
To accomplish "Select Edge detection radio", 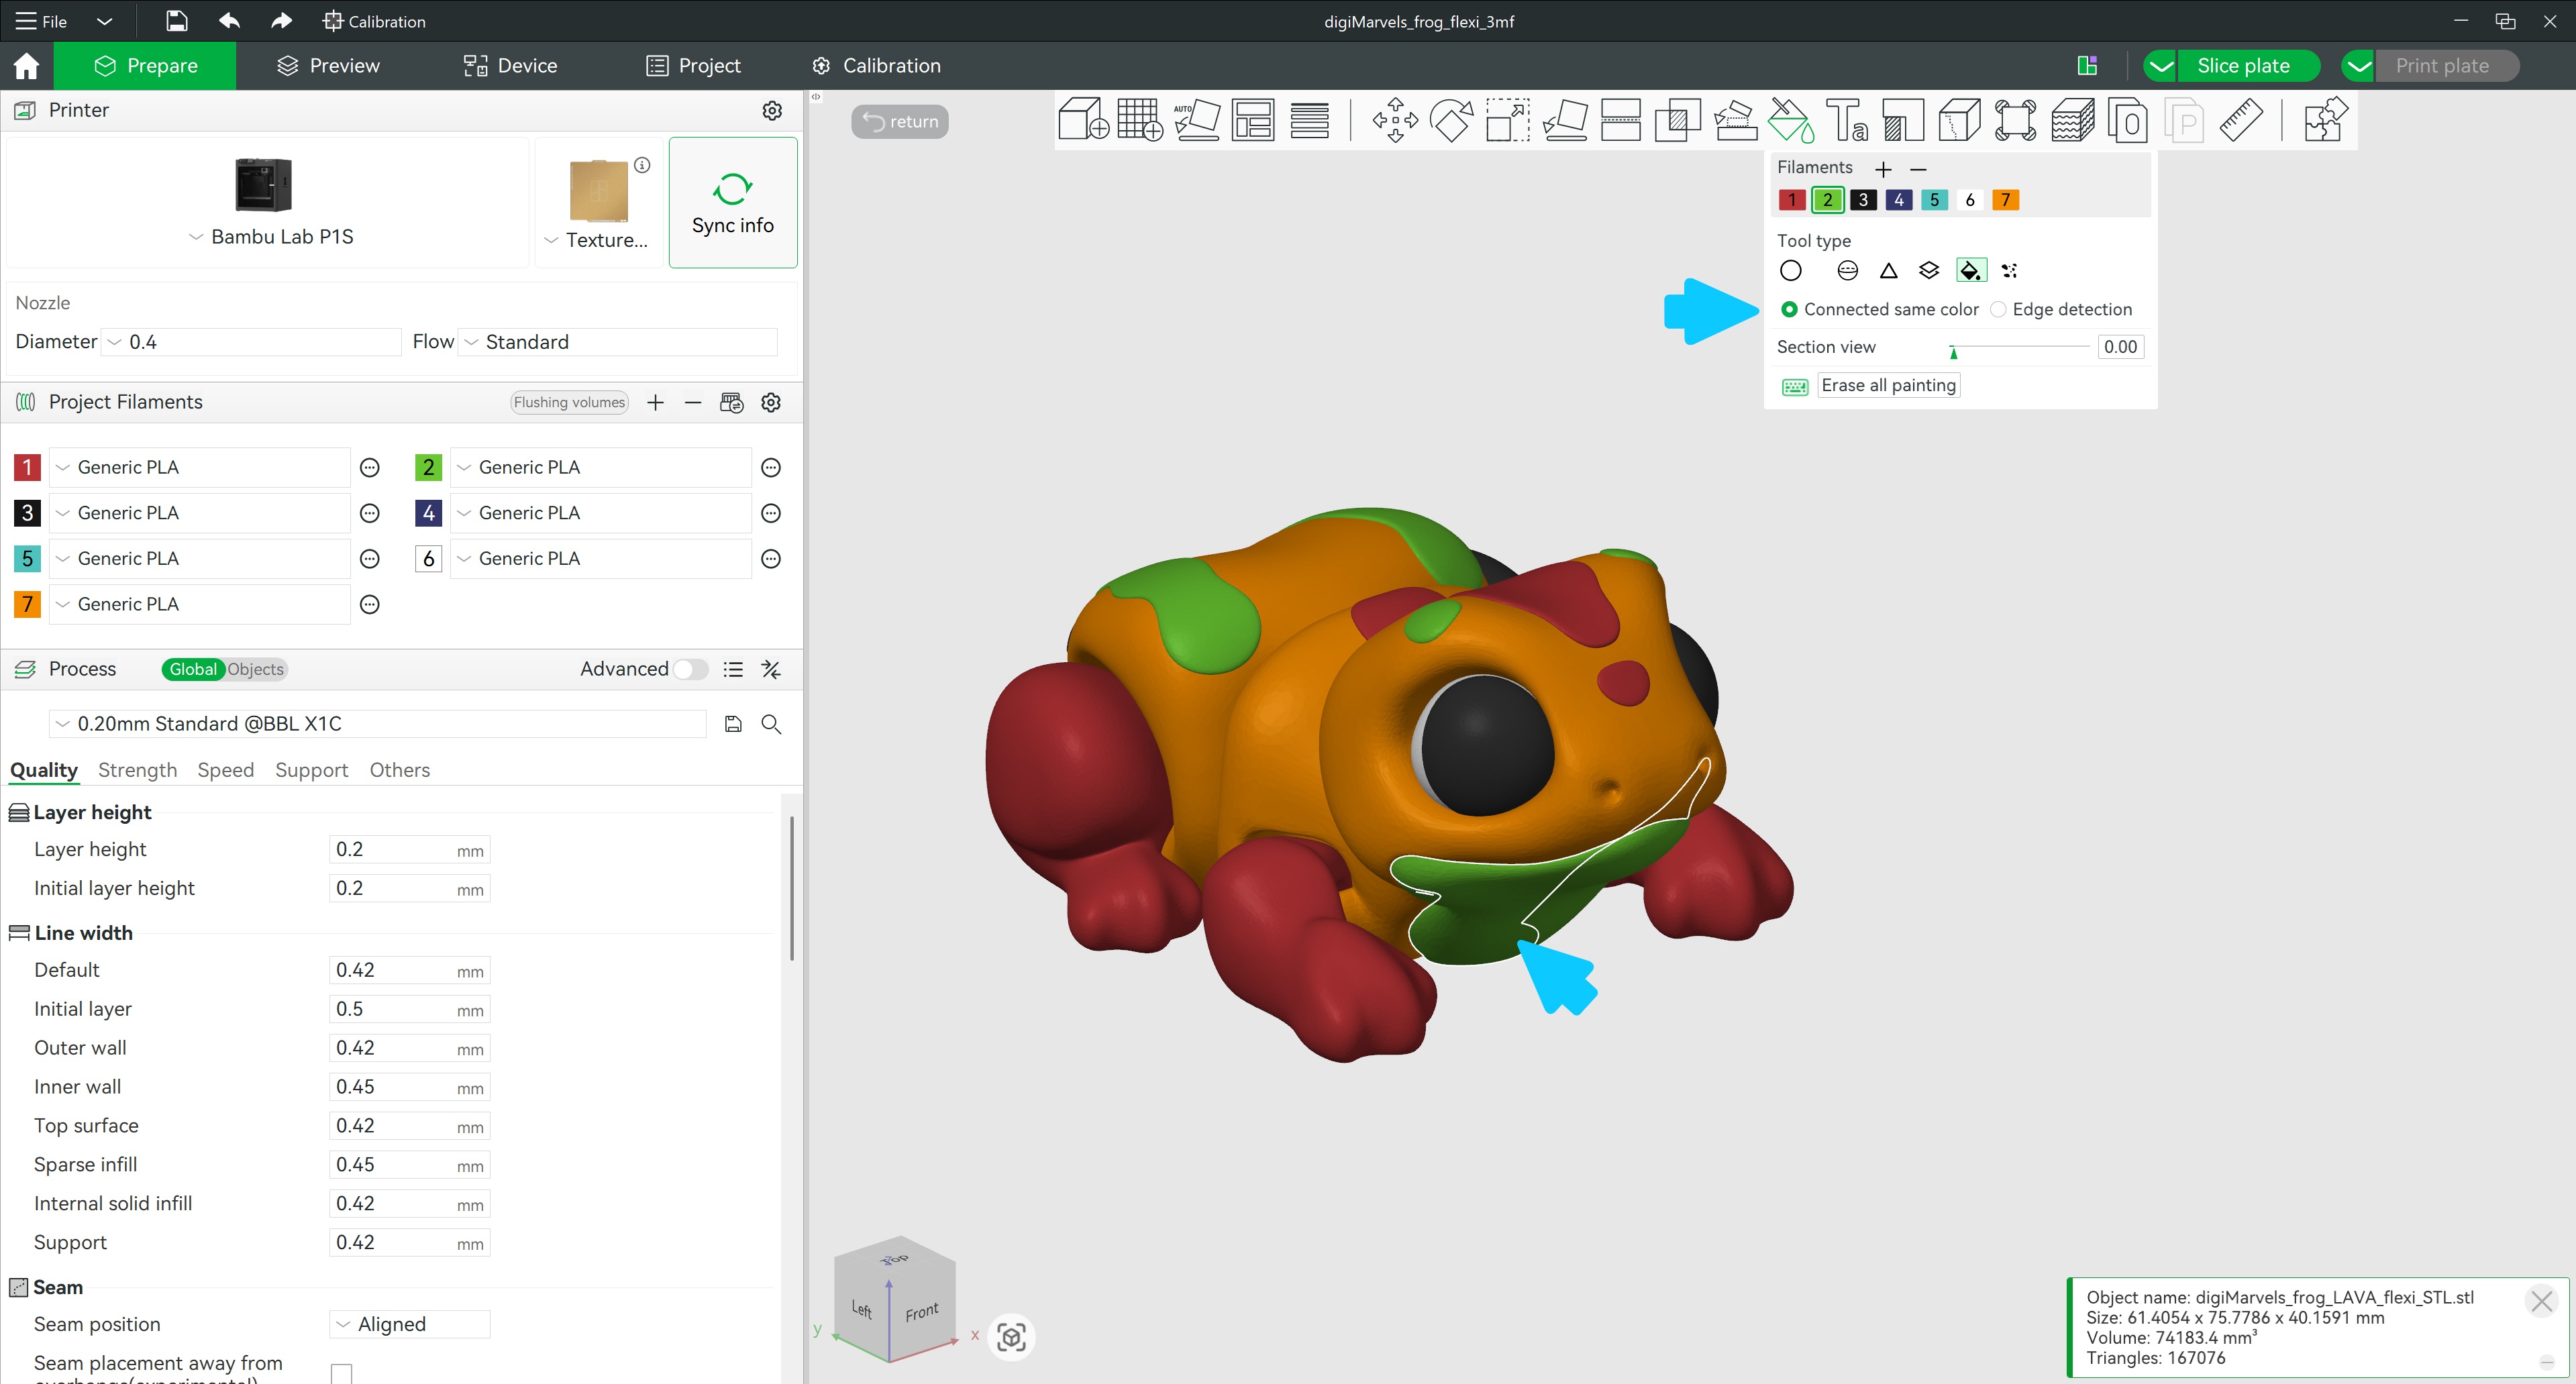I will click(x=1998, y=309).
